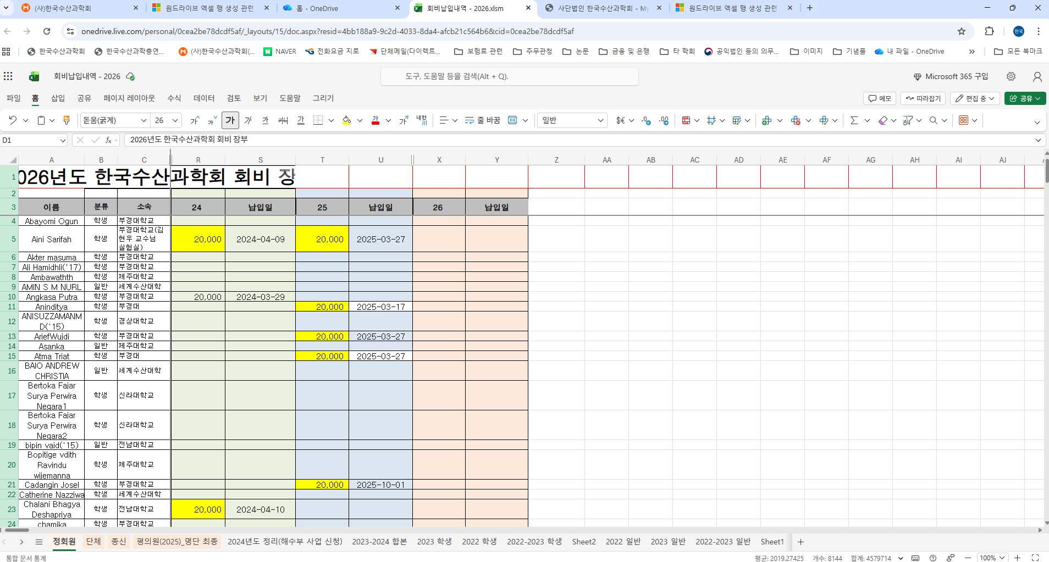Screen dimensions: 1049x562
Task: Expand the Name Box dropdown for D1
Action: (x=63, y=141)
